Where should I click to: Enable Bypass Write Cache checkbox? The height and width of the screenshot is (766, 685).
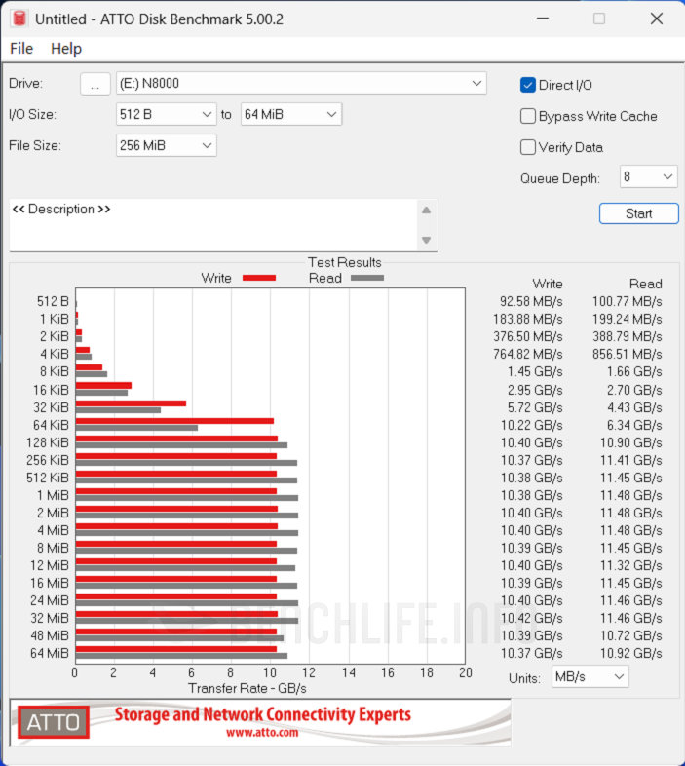[528, 116]
